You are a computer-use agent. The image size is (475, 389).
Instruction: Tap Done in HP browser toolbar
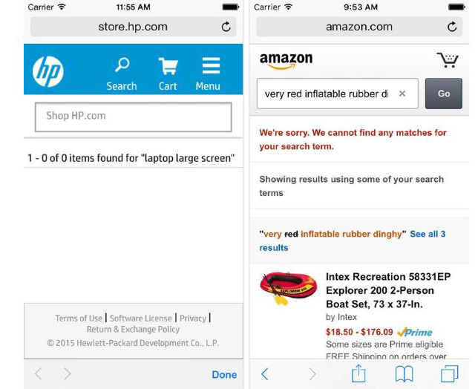pyautogui.click(x=224, y=374)
